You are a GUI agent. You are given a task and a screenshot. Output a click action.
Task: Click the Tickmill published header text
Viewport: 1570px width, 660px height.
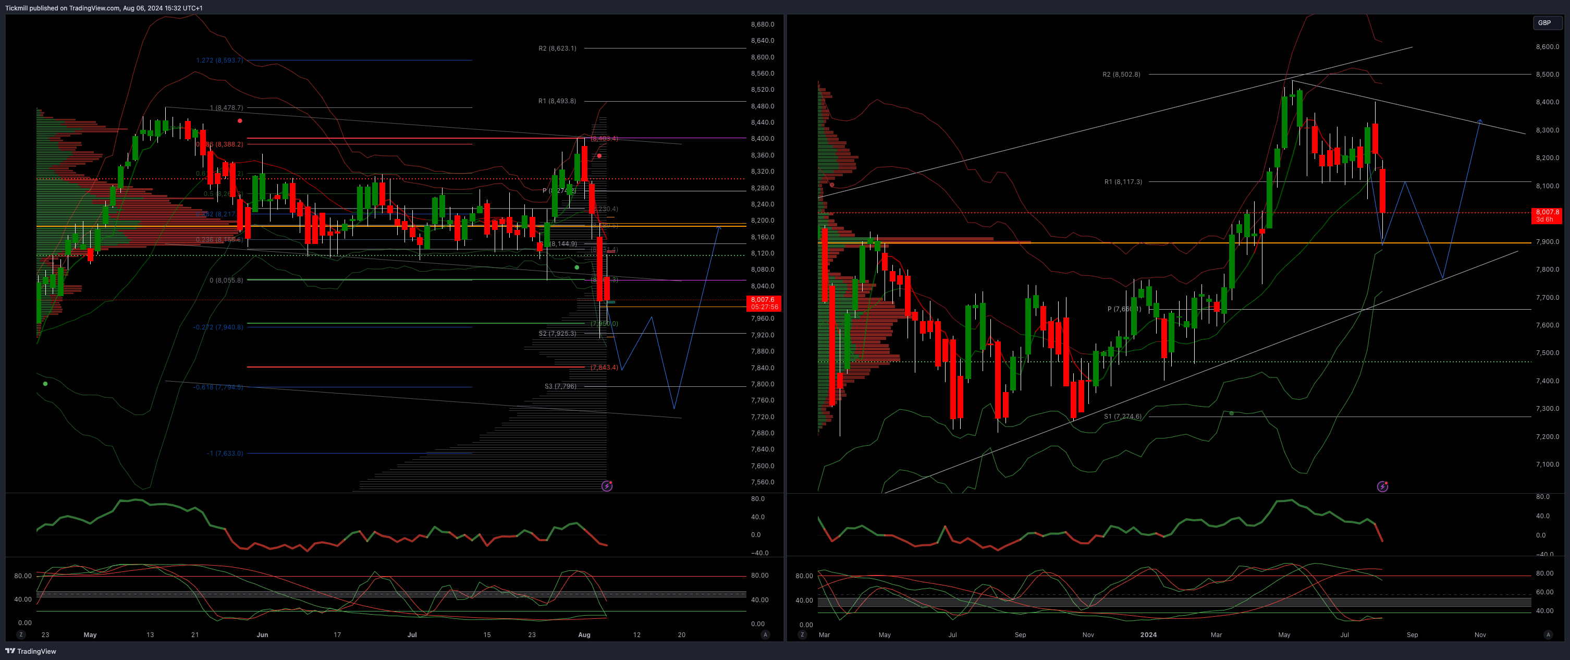(104, 8)
